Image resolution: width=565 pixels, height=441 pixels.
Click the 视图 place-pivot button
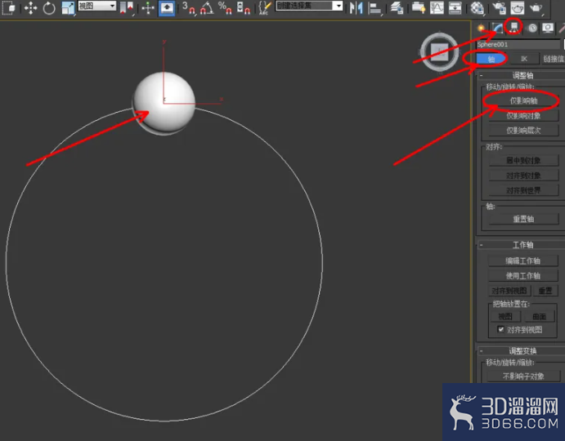[504, 316]
